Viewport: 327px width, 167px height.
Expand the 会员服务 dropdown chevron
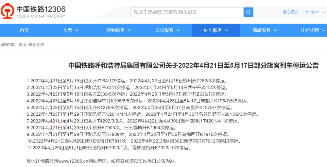point(178,30)
